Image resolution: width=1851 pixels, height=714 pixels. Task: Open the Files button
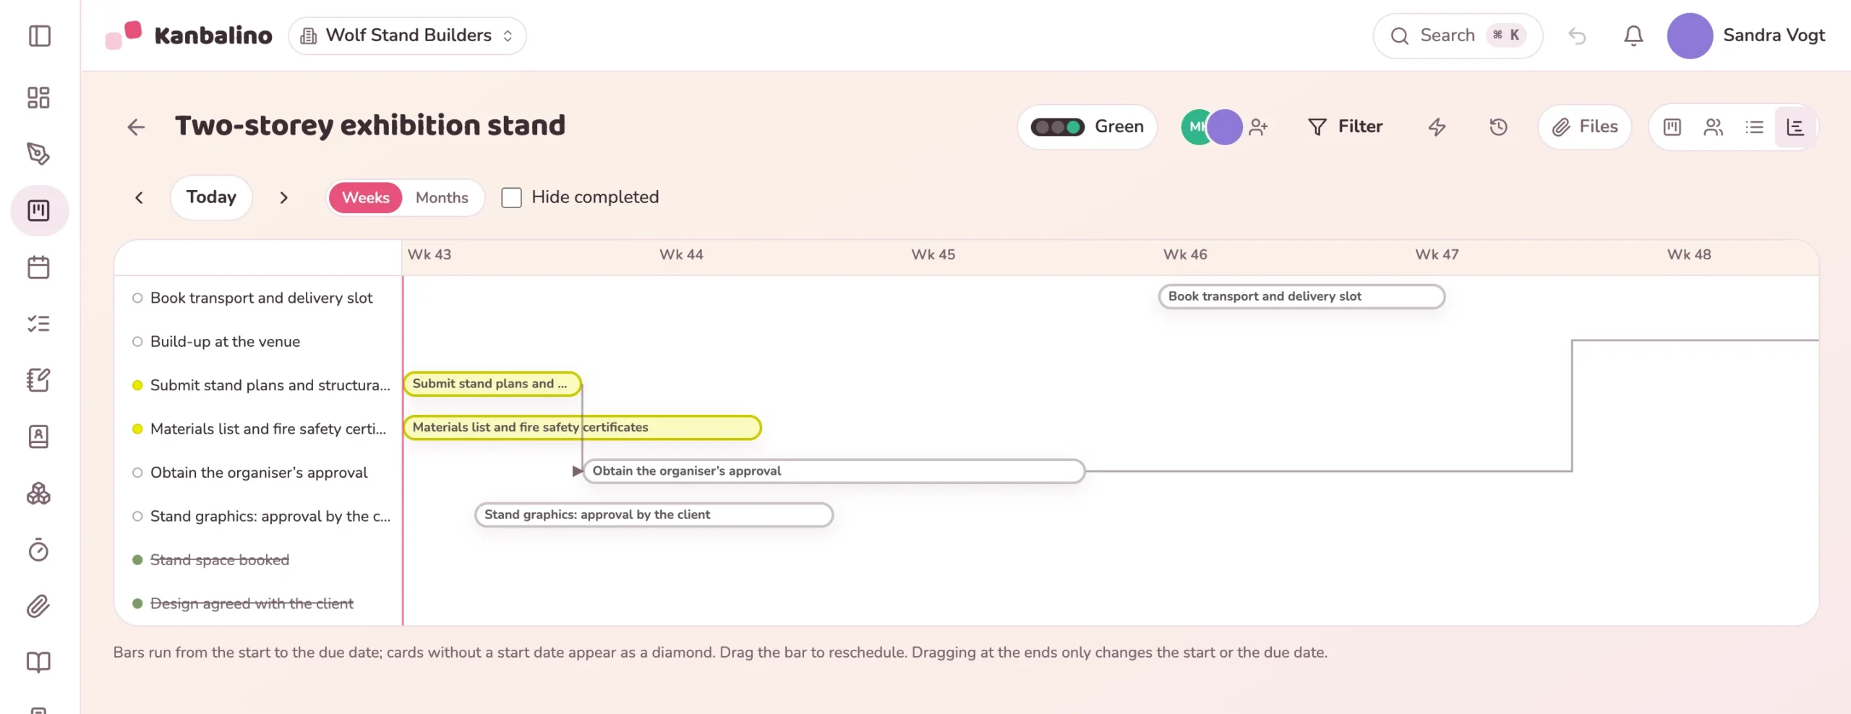[1585, 127]
